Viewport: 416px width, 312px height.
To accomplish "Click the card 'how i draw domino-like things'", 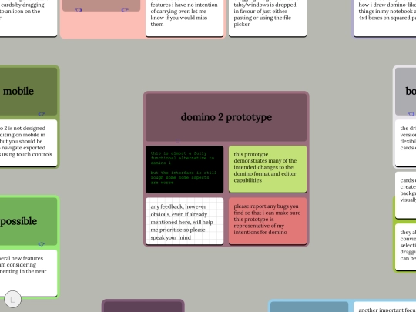I will [384, 18].
